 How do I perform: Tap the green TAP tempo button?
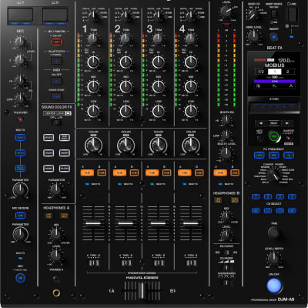[274, 136]
